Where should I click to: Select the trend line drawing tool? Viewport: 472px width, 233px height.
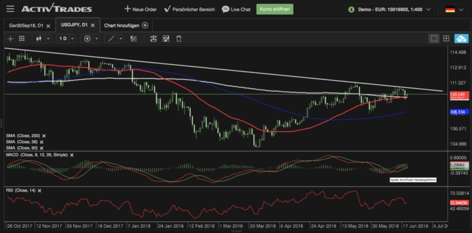tap(111, 39)
